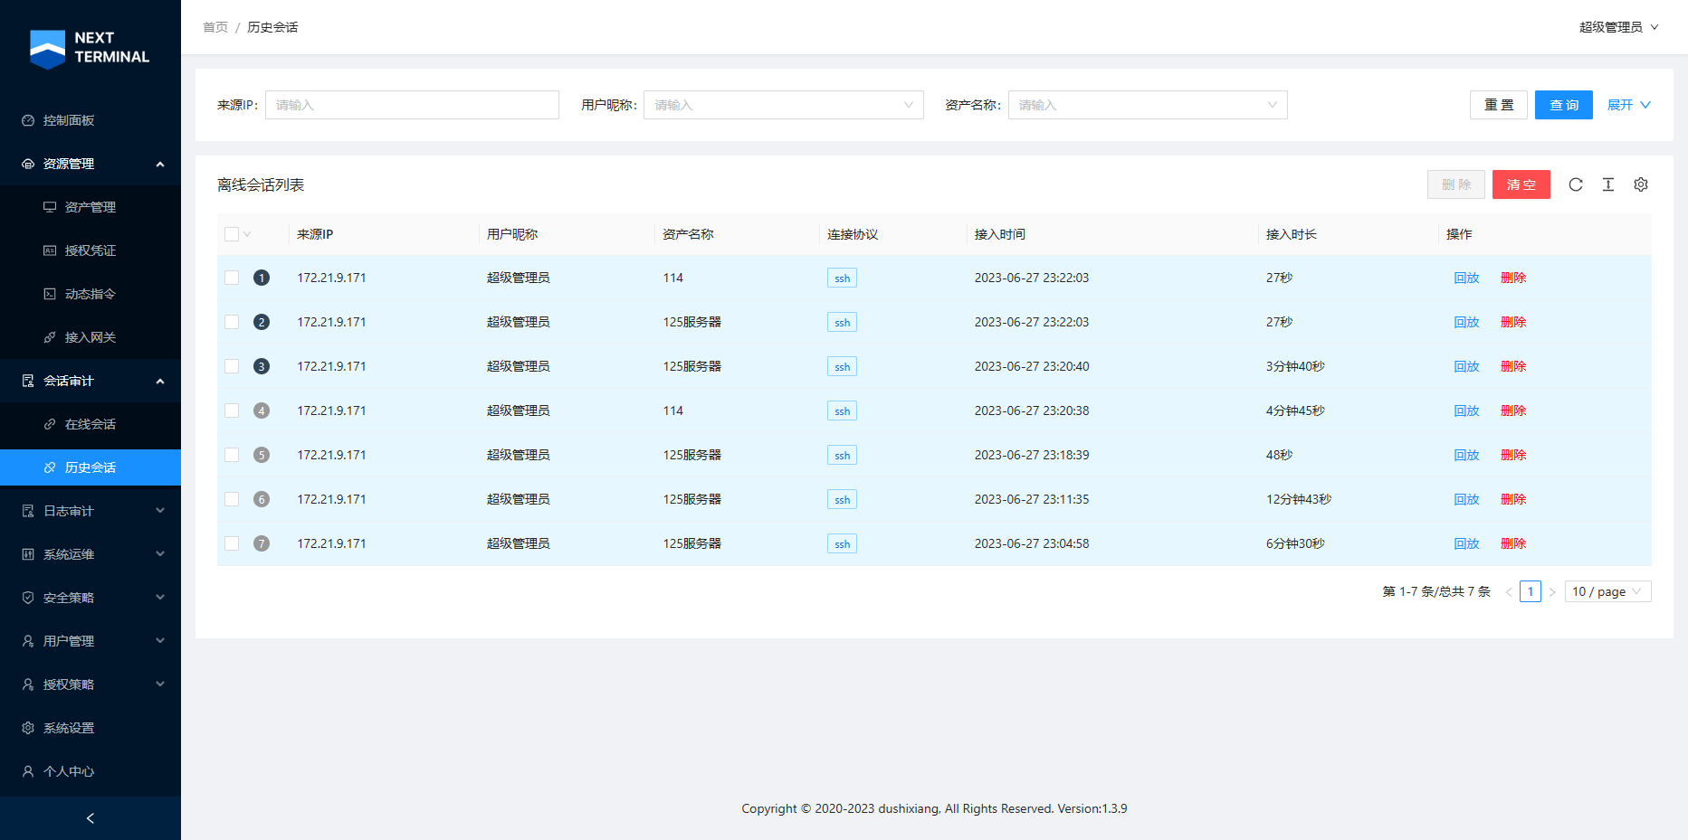Open the 资产名称 dropdown filter
This screenshot has height=840, width=1688.
1147,105
